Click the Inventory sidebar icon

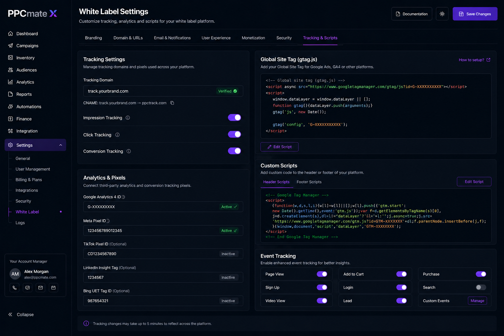click(x=10, y=58)
